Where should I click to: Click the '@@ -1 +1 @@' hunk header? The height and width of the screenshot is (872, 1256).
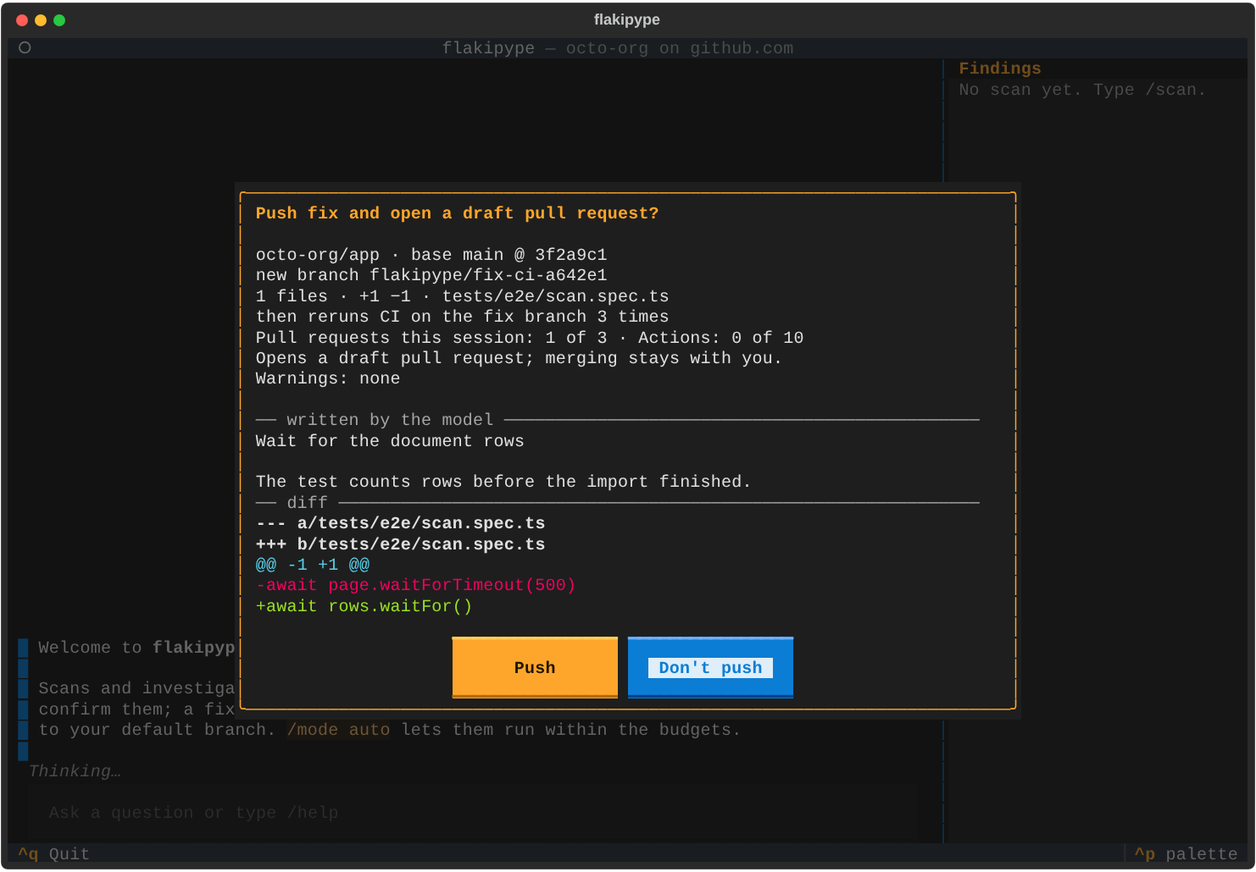(313, 565)
